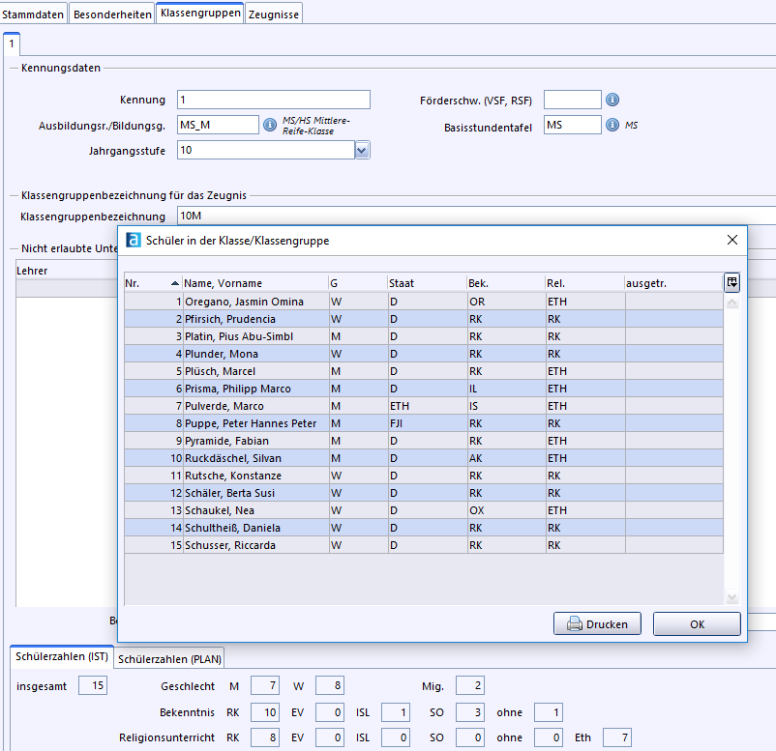Switch to the Stammdaten tab
This screenshot has height=751, width=776.
tap(33, 14)
